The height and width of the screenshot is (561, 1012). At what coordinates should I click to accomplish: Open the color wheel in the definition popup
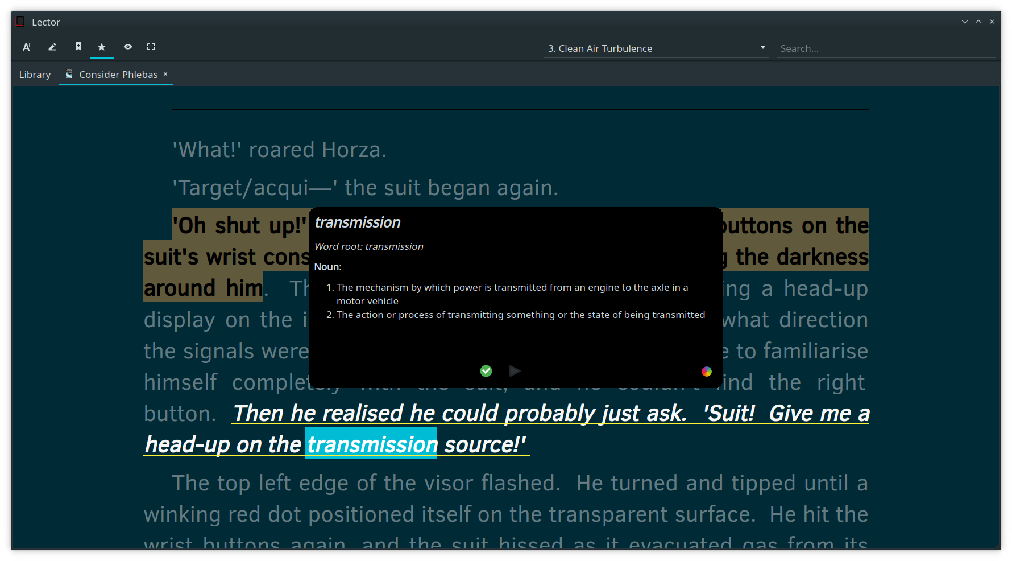coord(707,372)
